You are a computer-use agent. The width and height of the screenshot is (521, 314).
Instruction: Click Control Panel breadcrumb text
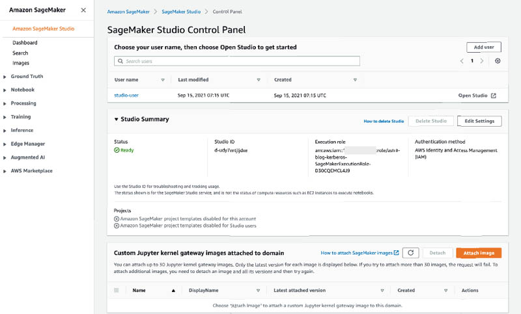pyautogui.click(x=227, y=12)
